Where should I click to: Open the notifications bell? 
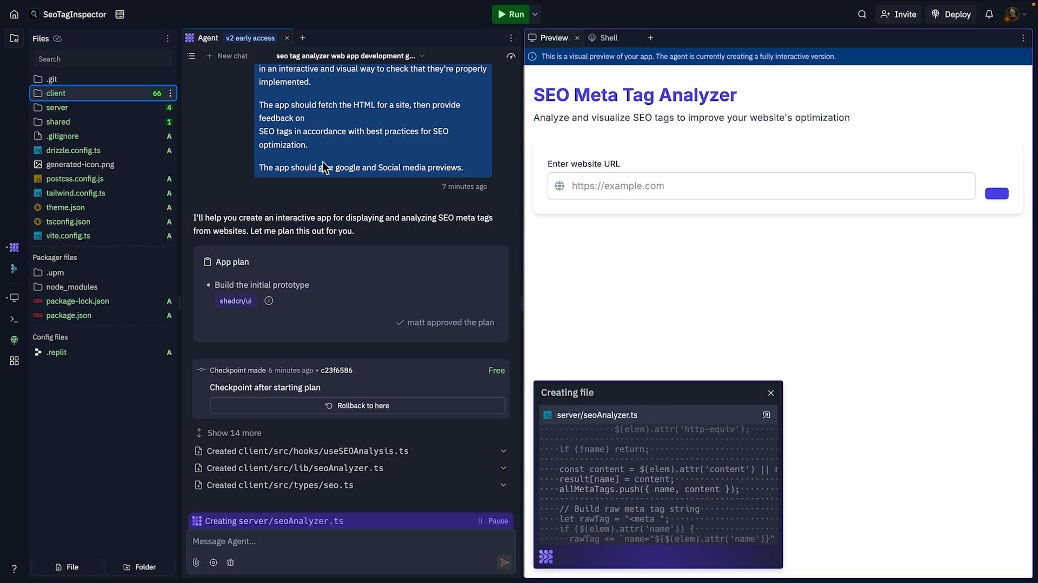(989, 15)
